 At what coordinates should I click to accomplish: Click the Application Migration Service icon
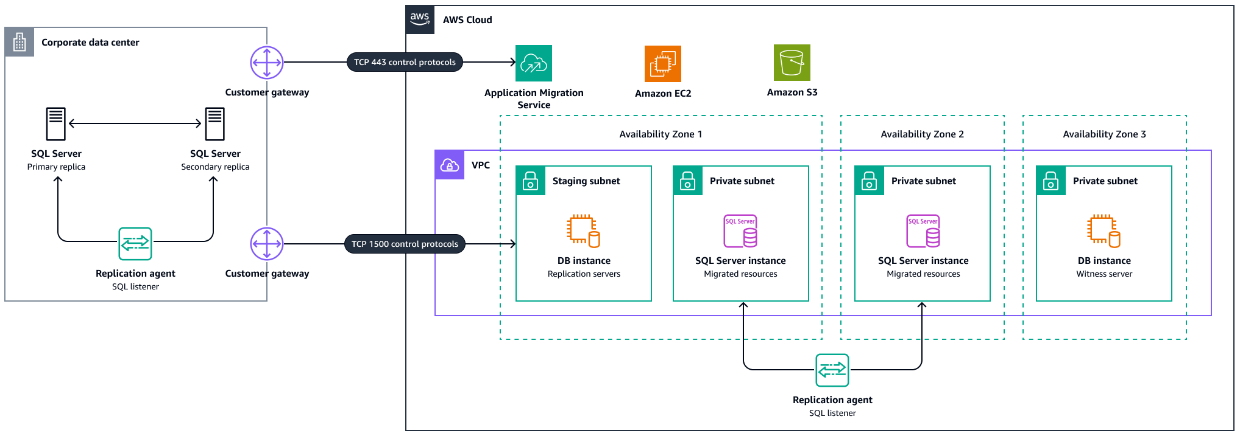[533, 63]
